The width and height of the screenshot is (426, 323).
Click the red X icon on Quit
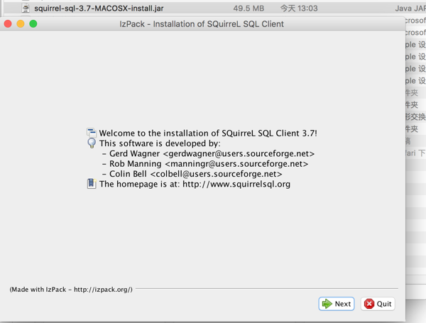pyautogui.click(x=369, y=304)
